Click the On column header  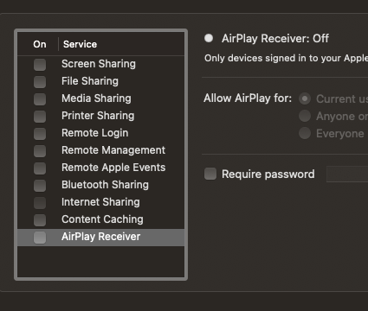pos(40,44)
